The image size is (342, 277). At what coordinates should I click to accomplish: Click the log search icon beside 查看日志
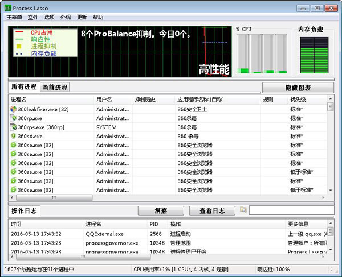pos(243,210)
